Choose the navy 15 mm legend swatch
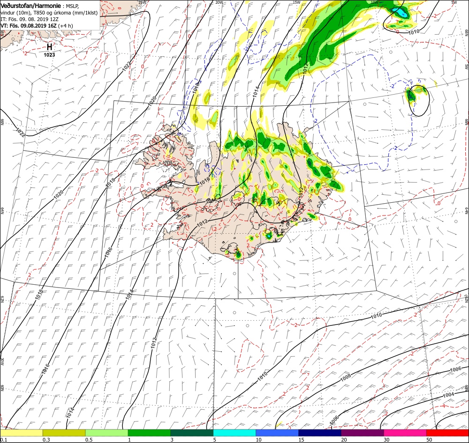The image size is (469, 443). click(320, 433)
